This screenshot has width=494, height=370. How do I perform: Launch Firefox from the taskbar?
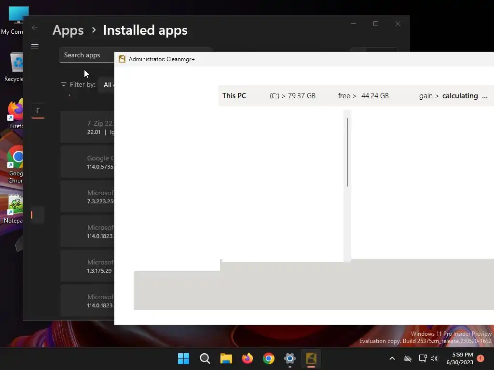tap(247, 358)
